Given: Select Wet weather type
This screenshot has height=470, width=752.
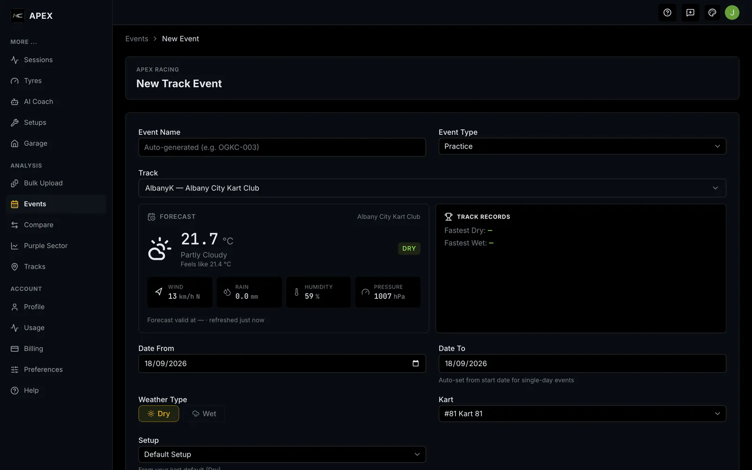Looking at the screenshot, I should click(204, 414).
